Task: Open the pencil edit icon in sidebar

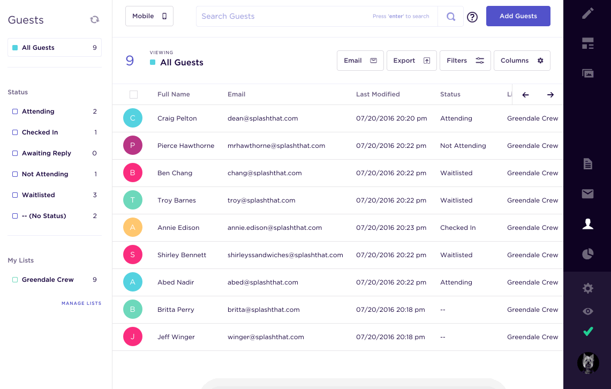Action: pos(587,13)
